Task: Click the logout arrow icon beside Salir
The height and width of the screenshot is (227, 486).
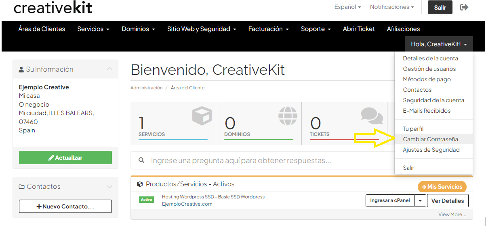Action: [464, 7]
